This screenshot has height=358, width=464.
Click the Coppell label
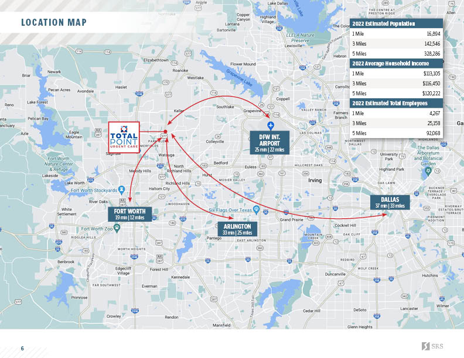point(283,99)
